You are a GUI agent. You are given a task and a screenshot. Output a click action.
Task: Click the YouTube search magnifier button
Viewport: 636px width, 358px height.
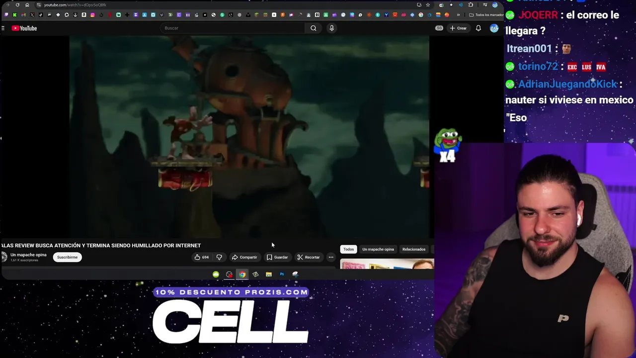pos(314,28)
